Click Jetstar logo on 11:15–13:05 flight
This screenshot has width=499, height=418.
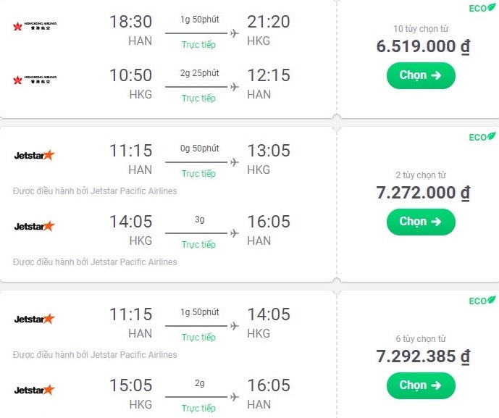tap(34, 154)
